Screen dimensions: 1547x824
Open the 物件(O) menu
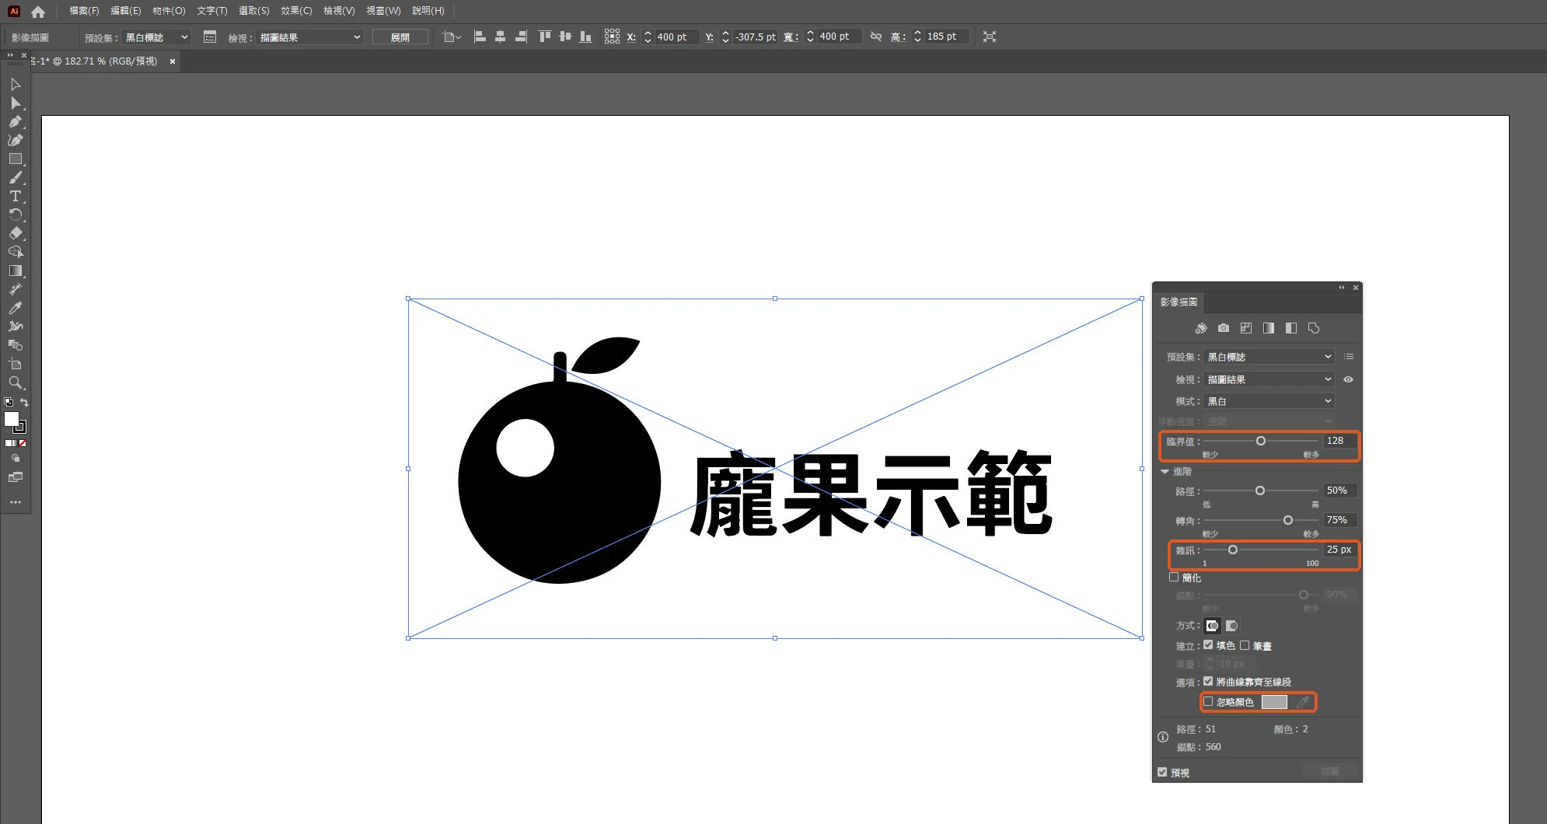click(x=169, y=11)
